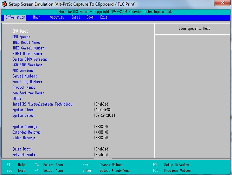Click the red app icon in title bar
This screenshot has height=175, width=232.
[x=4, y=4]
